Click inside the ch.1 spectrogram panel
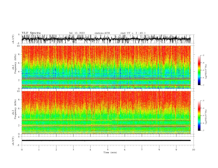 (106, 67)
